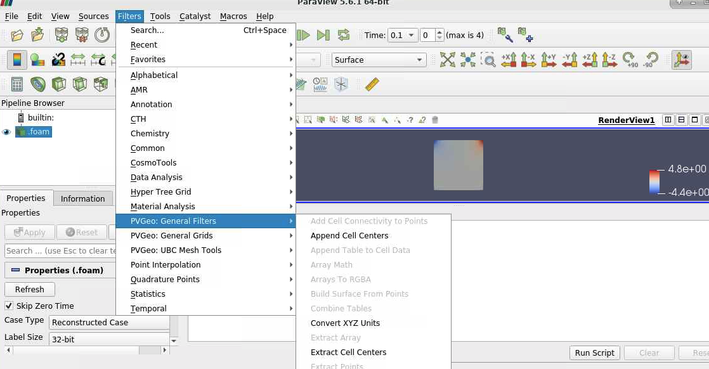
Task: Click the wrench Load Plugin icon
Action: click(x=505, y=35)
